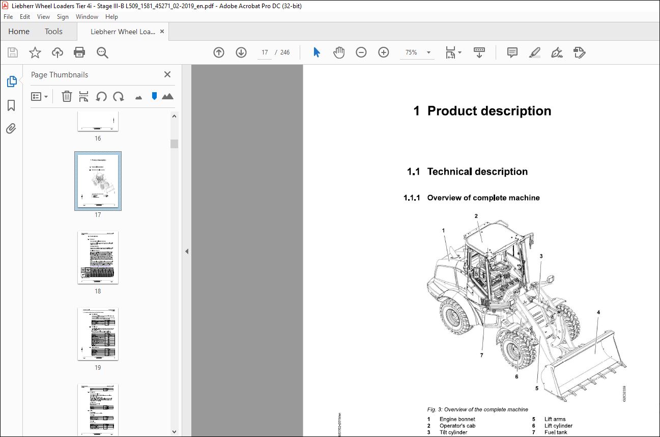This screenshot has width=660, height=437.
Task: Select the Liebherr Wheel Loa... document tab
Action: [x=123, y=32]
